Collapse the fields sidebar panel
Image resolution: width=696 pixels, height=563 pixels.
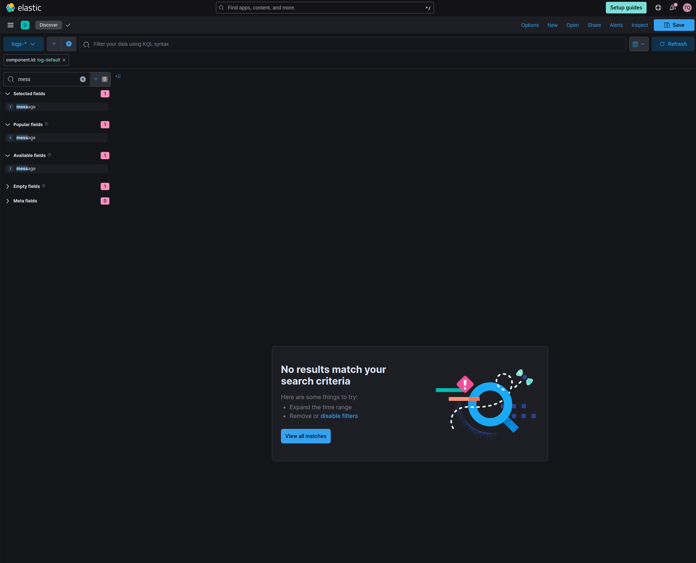point(118,76)
